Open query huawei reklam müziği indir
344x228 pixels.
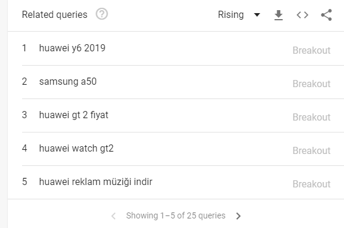[96, 181]
